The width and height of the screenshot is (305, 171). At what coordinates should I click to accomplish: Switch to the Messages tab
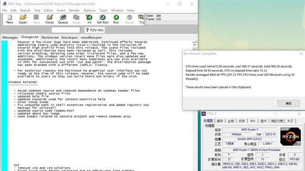(10, 38)
